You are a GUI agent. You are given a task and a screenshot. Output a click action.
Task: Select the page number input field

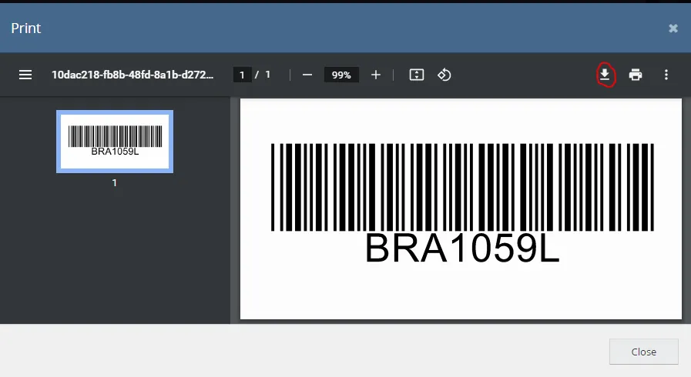pyautogui.click(x=242, y=75)
